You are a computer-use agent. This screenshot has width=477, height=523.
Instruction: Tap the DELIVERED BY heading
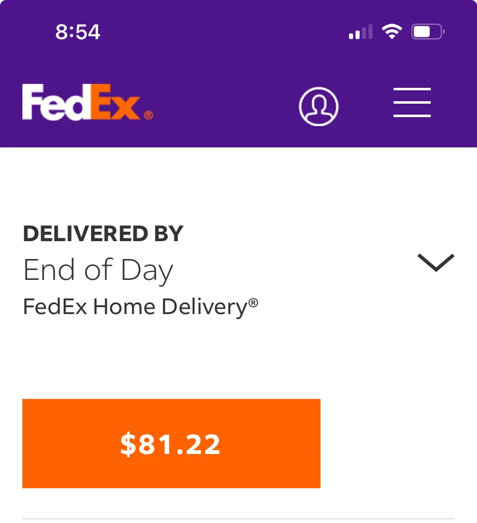coord(103,234)
